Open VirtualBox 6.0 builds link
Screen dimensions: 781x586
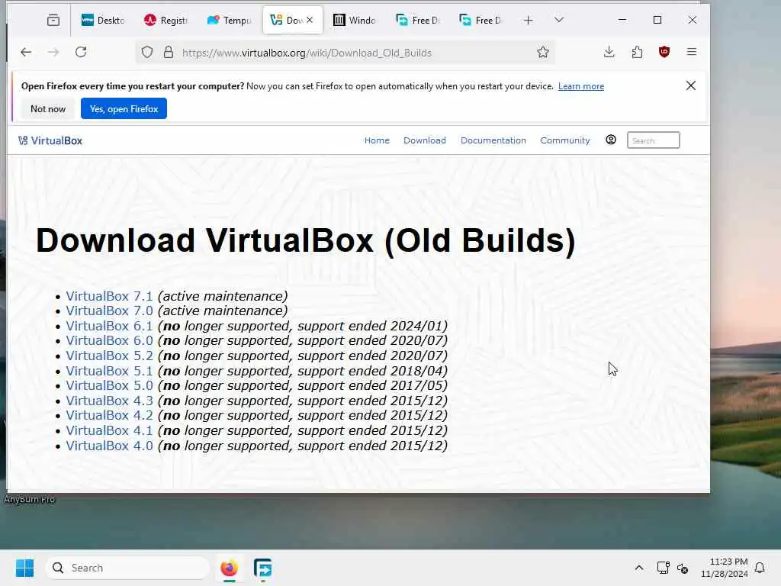coord(109,340)
